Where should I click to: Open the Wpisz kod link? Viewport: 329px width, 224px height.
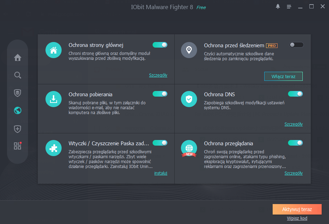[x=297, y=218]
